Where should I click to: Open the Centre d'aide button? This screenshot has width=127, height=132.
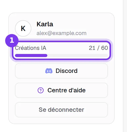61,90
